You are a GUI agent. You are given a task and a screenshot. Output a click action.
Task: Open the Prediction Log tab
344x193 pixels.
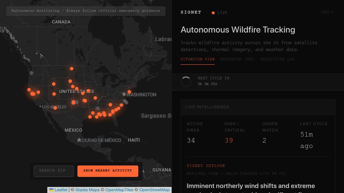(277, 59)
